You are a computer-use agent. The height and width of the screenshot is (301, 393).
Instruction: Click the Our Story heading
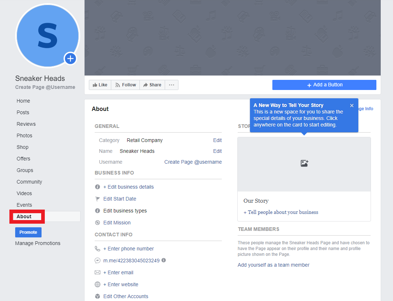(256, 201)
